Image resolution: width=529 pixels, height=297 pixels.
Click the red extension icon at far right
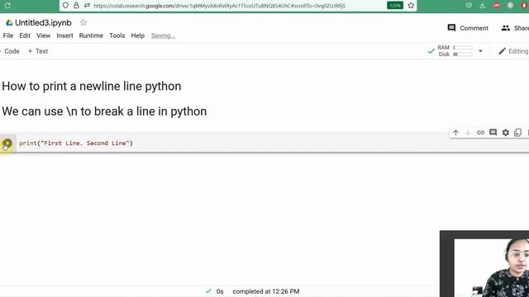click(524, 6)
